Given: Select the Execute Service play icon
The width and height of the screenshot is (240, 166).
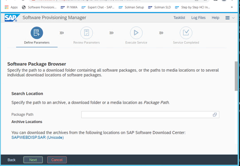Looking at the screenshot, I should tap(136, 33).
